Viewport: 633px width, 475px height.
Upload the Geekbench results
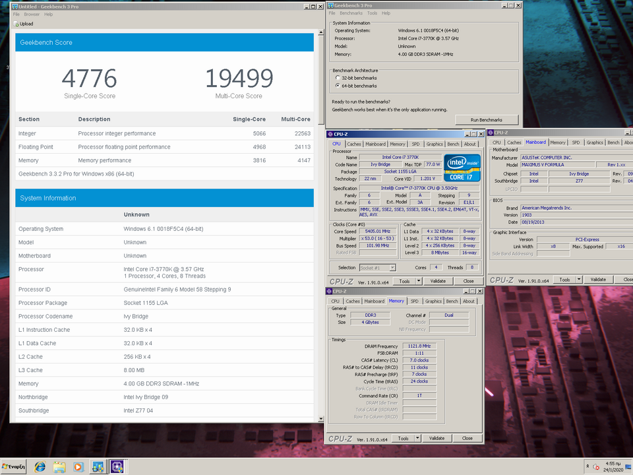24,24
